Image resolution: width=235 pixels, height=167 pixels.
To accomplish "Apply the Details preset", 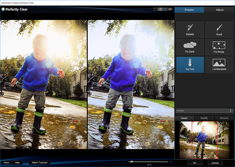I will (x=190, y=30).
